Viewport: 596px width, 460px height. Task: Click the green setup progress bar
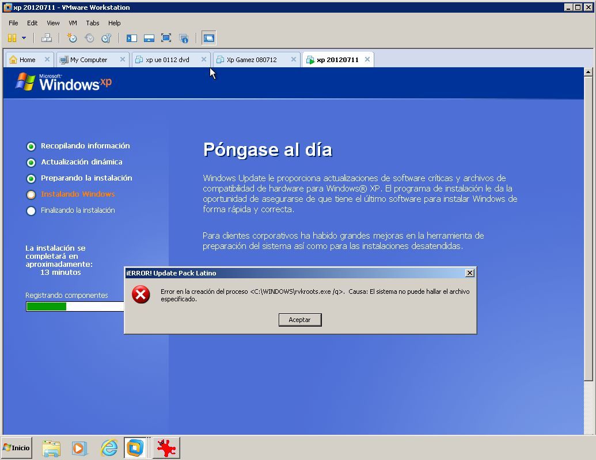[75, 306]
